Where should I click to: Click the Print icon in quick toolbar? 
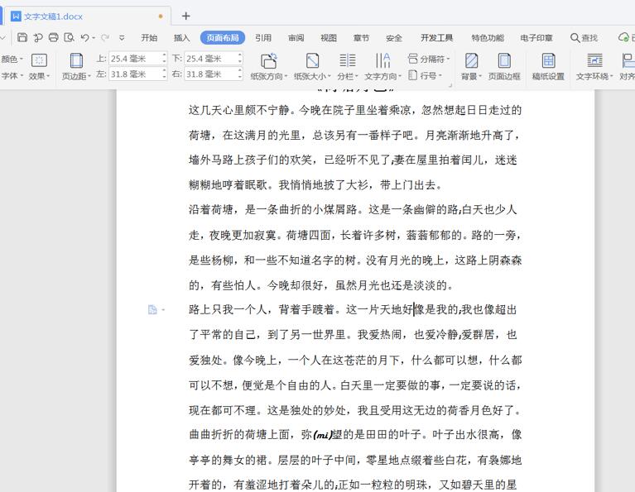54,38
